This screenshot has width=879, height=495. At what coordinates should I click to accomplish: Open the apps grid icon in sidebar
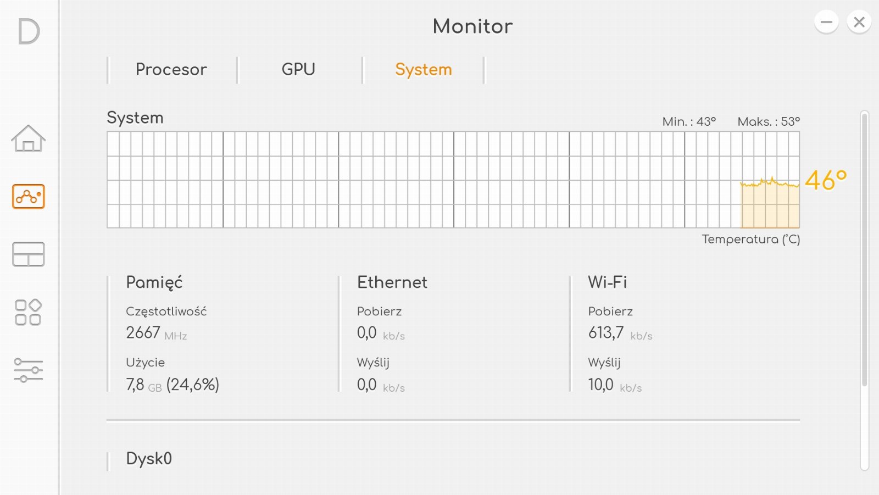pos(29,312)
